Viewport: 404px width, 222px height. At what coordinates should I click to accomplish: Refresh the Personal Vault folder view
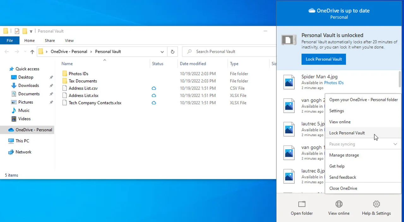pyautogui.click(x=172, y=52)
